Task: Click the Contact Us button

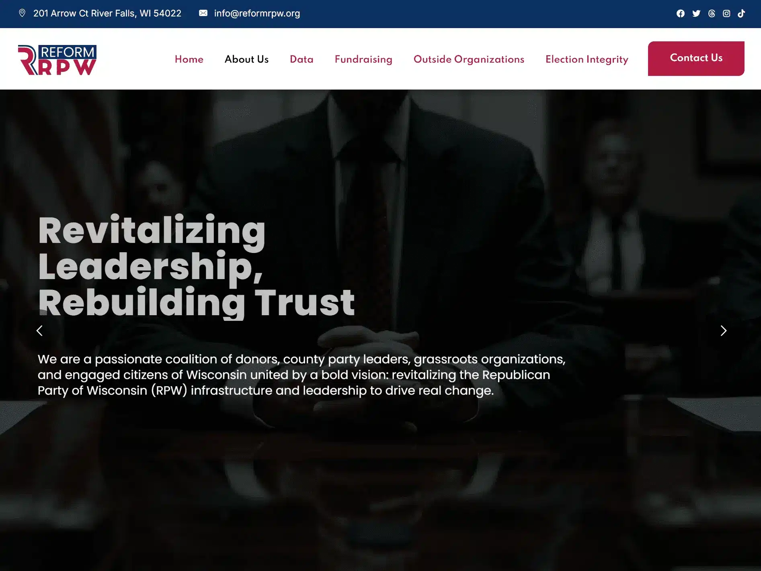Action: [696, 58]
